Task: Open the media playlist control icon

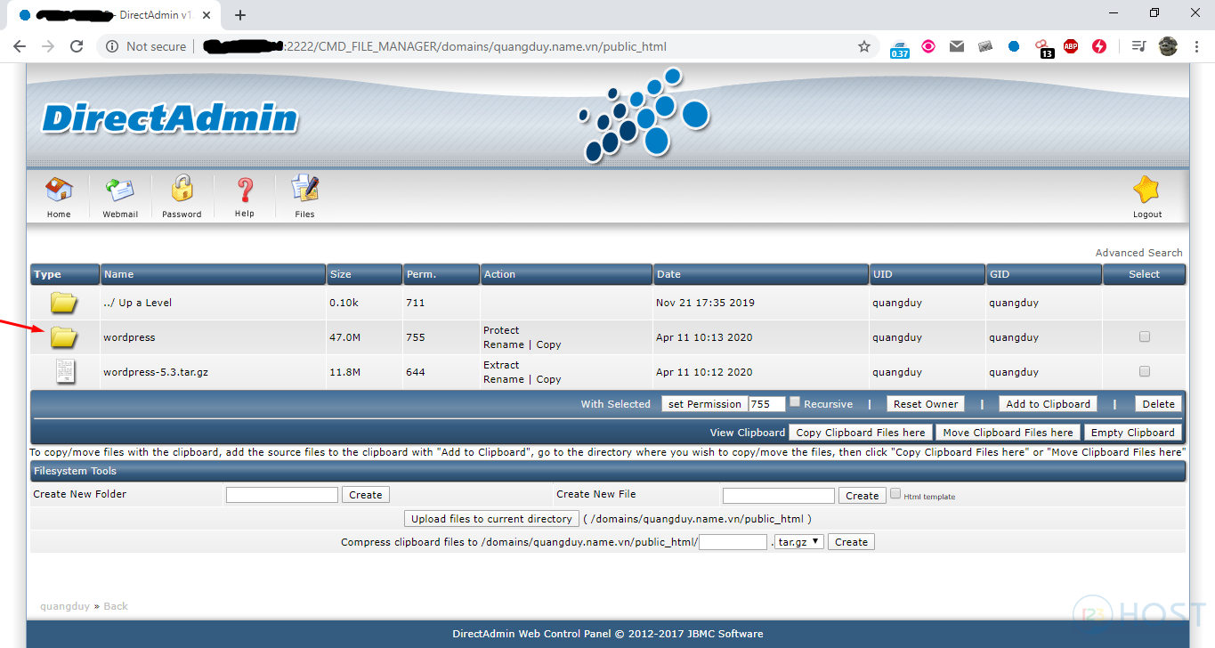Action: (x=1139, y=46)
